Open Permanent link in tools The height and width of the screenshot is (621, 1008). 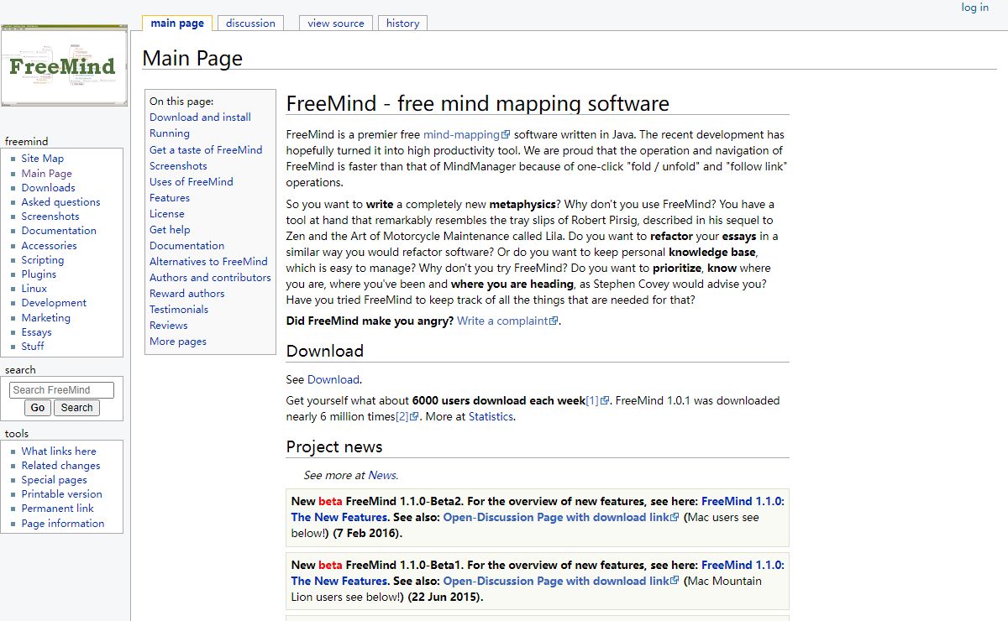pyautogui.click(x=58, y=509)
